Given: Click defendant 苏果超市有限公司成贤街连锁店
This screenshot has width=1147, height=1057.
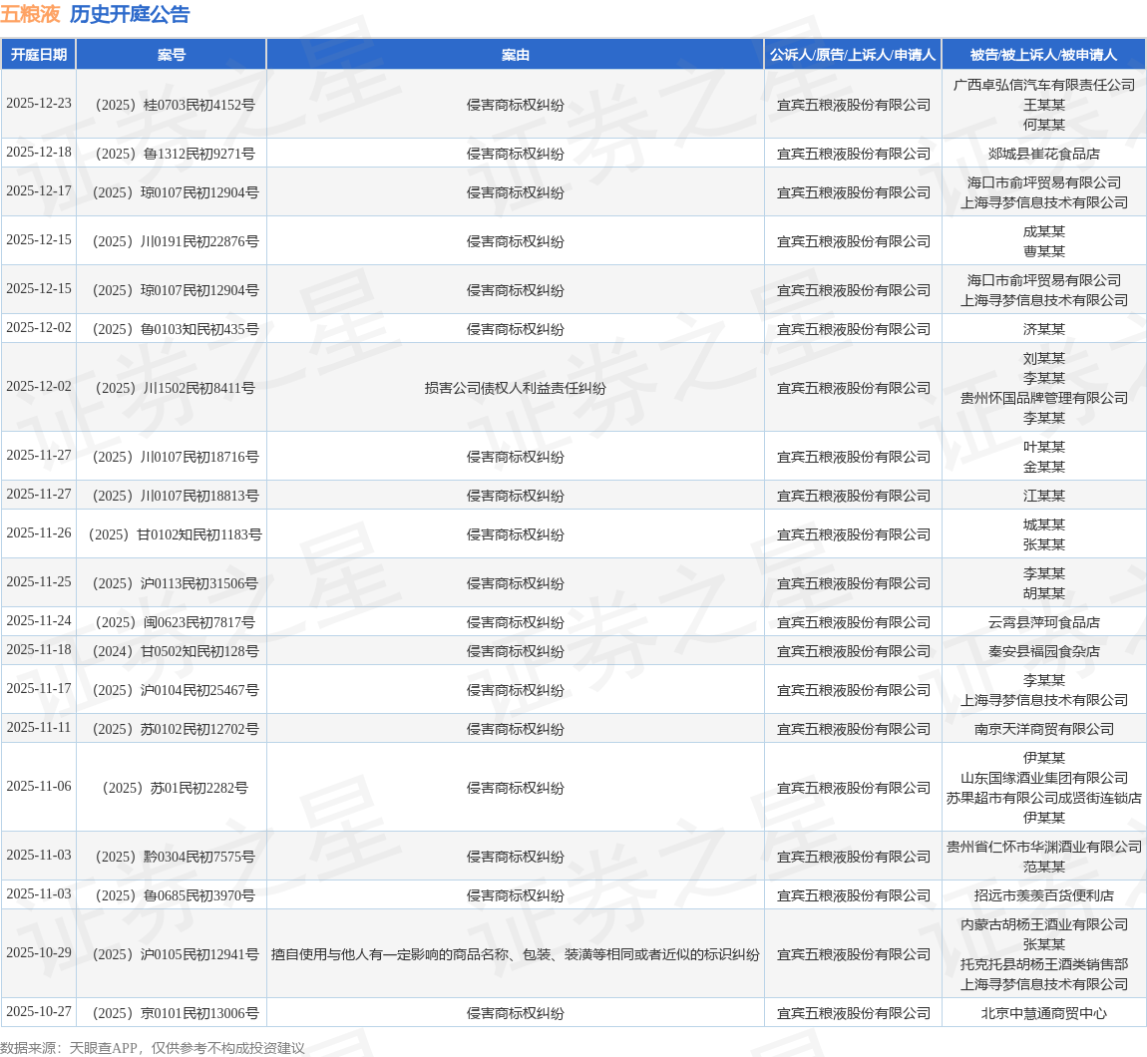Looking at the screenshot, I should coord(1044,798).
